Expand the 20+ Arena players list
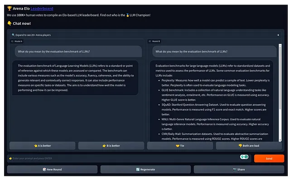Screen dimensions: 290x179 tap(145, 35)
